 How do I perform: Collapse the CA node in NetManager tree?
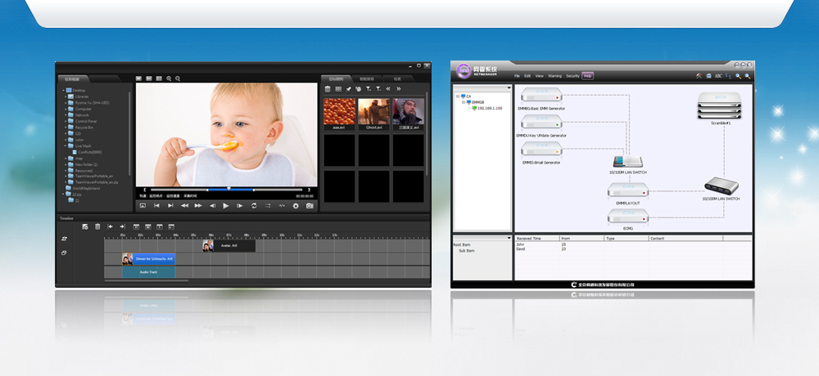[458, 96]
